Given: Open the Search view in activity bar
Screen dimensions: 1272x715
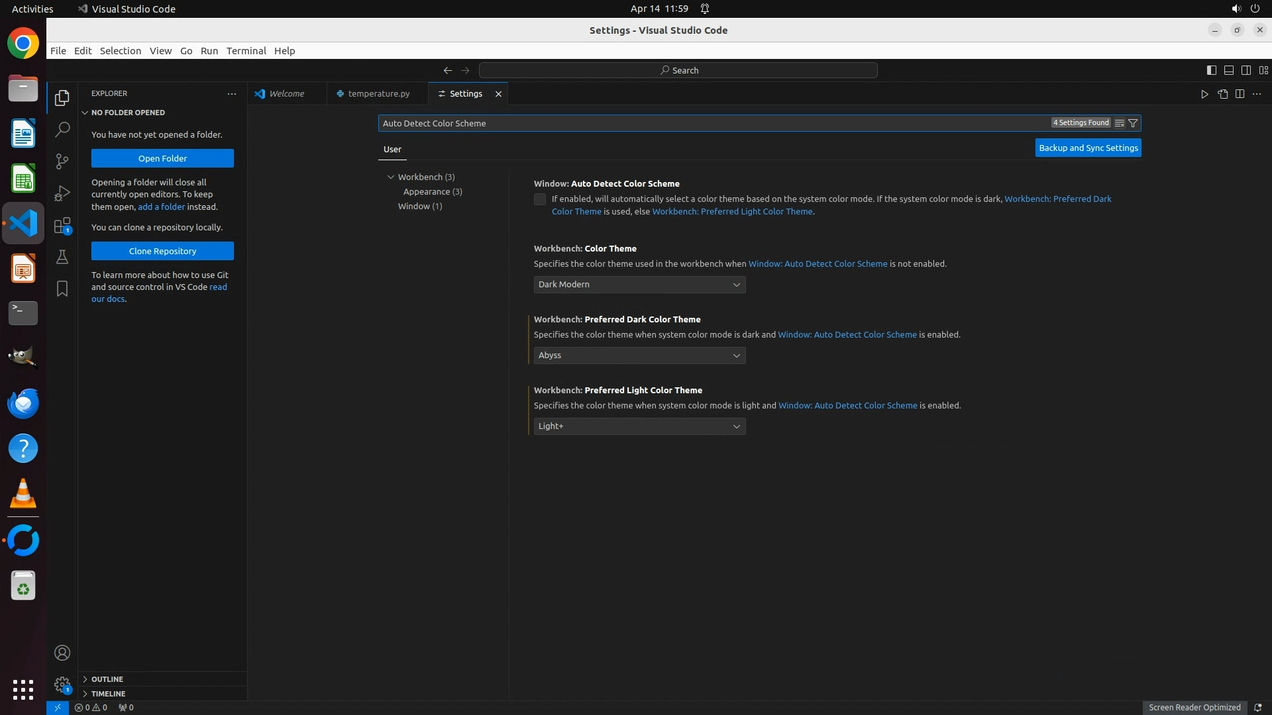Looking at the screenshot, I should pyautogui.click(x=62, y=129).
